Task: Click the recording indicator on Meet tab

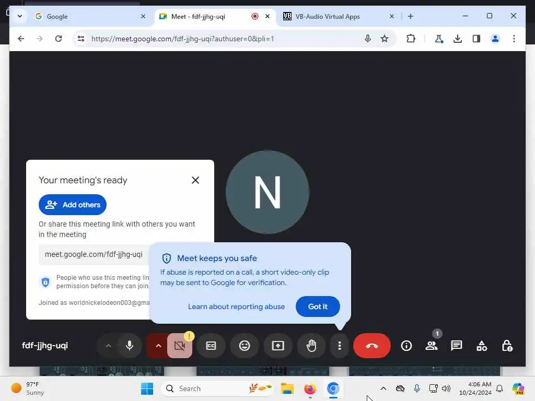Action: (x=254, y=16)
